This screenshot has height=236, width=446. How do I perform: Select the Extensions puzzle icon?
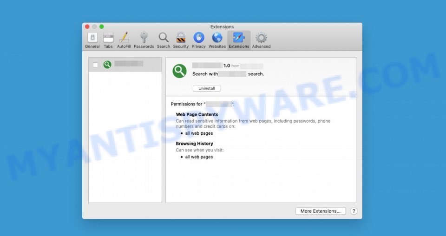tap(239, 38)
